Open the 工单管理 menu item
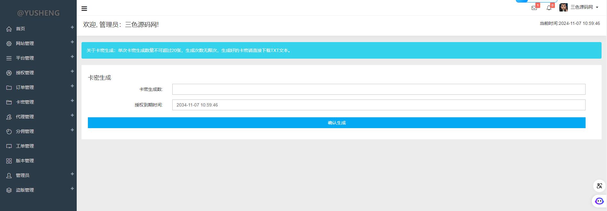Image resolution: width=607 pixels, height=211 pixels. tap(25, 146)
